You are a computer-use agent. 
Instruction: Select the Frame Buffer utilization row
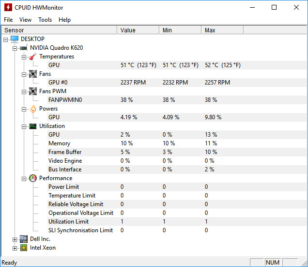click(x=154, y=152)
